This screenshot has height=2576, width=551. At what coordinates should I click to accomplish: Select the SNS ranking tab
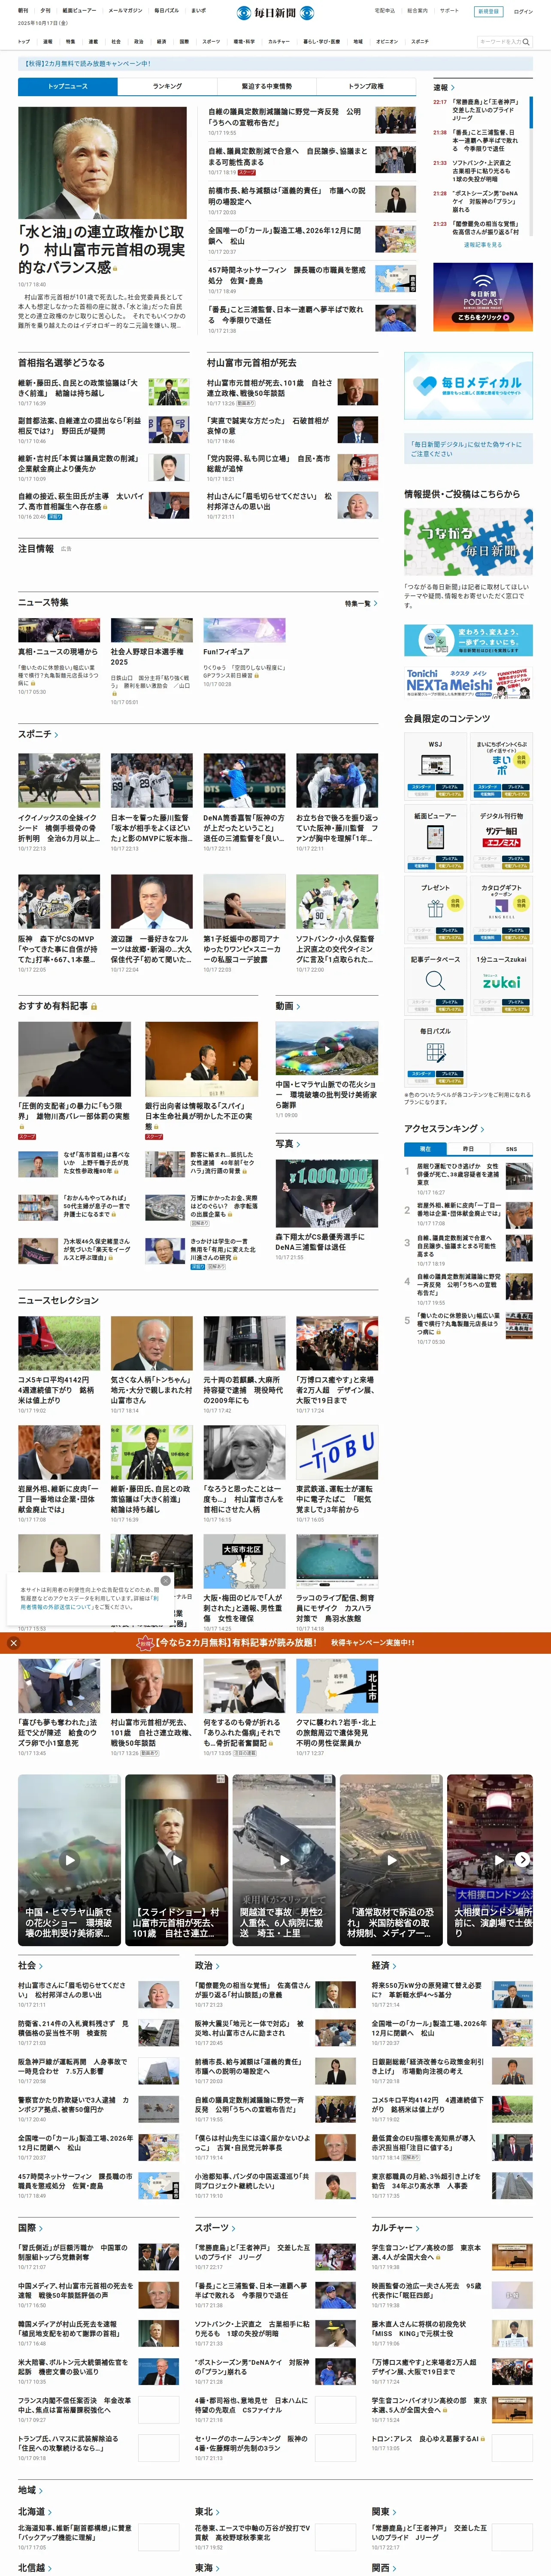coord(511,1149)
